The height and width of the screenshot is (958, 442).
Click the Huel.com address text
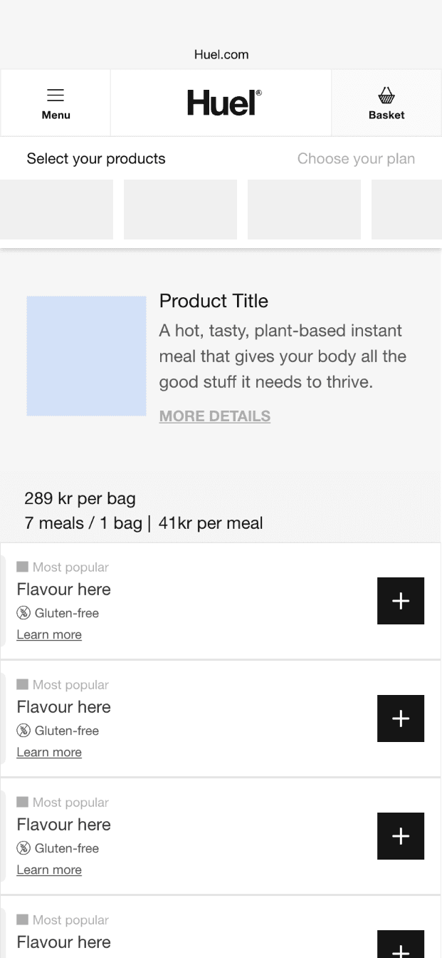(x=221, y=55)
